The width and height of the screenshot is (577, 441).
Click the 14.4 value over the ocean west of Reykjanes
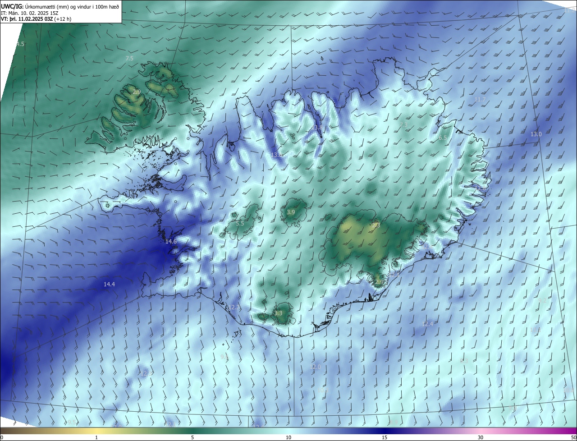[x=109, y=284]
